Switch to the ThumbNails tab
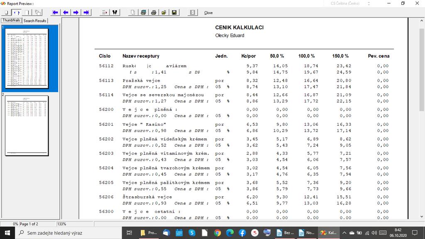 point(11,20)
